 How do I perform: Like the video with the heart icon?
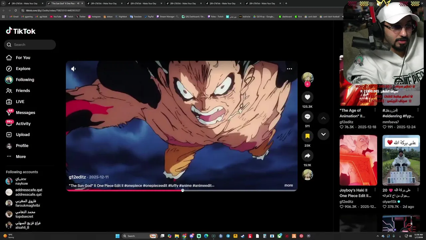click(x=308, y=97)
